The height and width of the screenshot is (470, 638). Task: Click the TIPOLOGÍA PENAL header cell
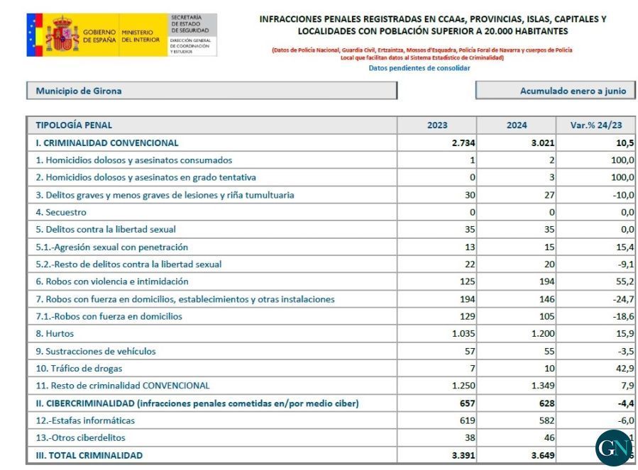pyautogui.click(x=211, y=125)
